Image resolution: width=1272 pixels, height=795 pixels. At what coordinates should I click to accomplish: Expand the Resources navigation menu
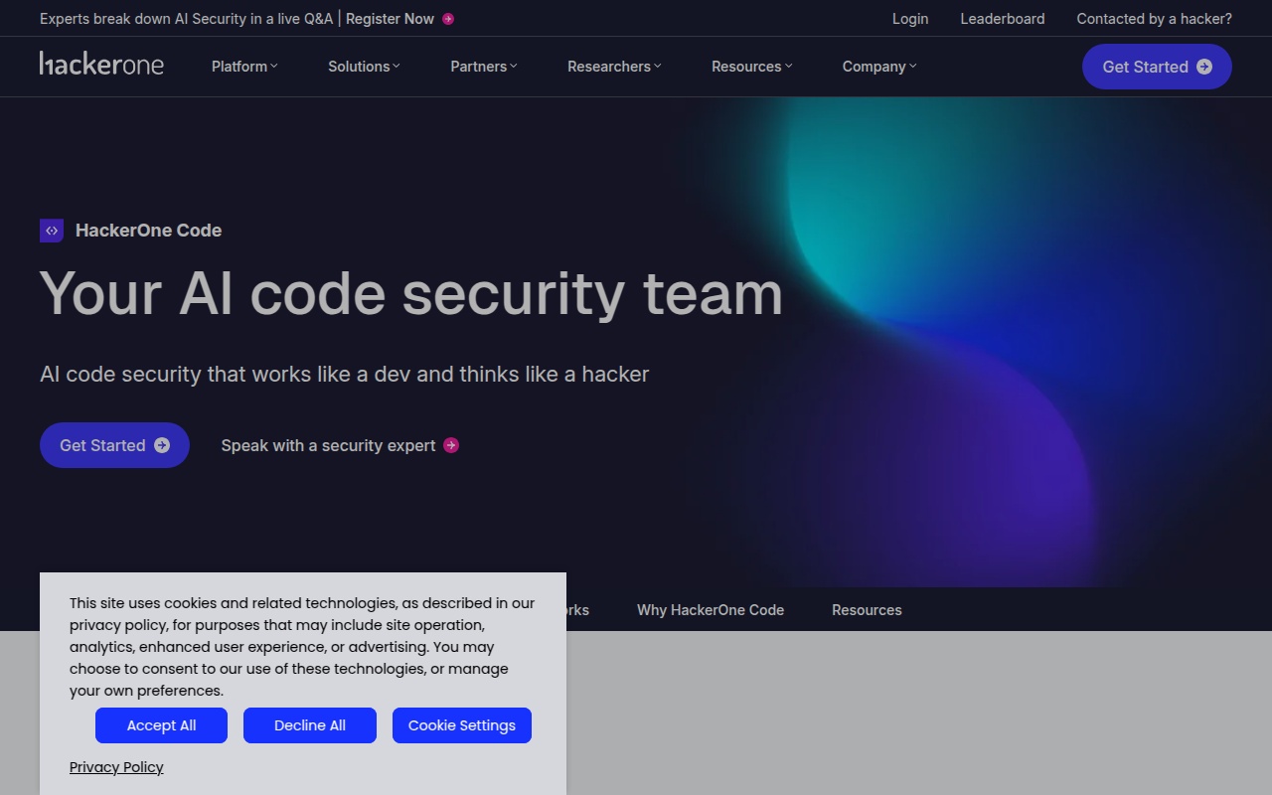pyautogui.click(x=751, y=67)
